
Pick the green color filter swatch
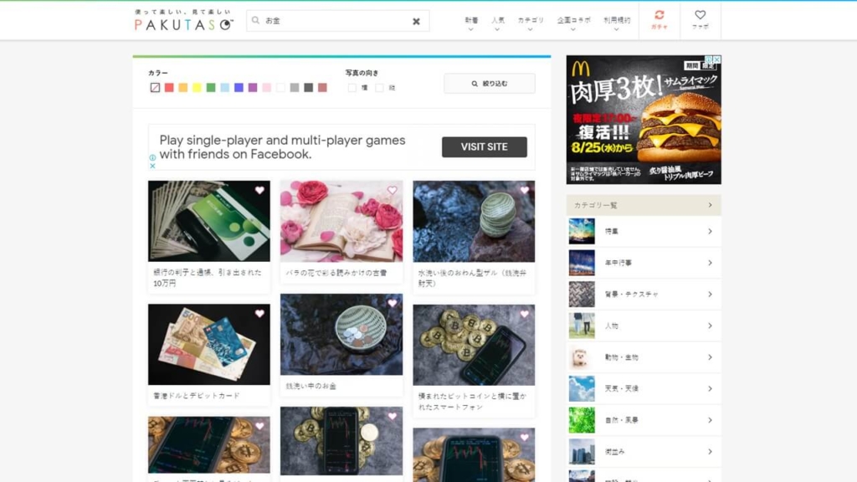click(211, 87)
